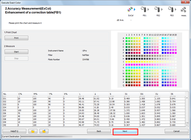191x140 pixels.
Task: Go back with the Back button
Action: (99, 131)
